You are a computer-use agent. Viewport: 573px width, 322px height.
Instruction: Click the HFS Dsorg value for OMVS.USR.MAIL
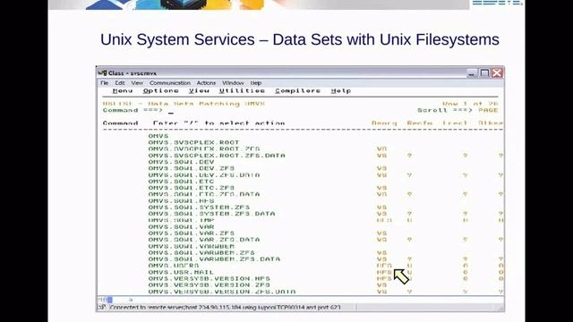(384, 272)
